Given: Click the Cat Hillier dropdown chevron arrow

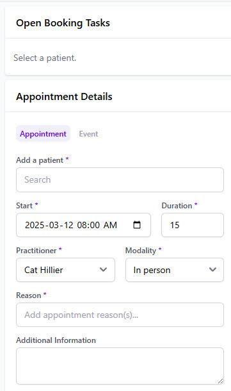Looking at the screenshot, I should 103,270.
